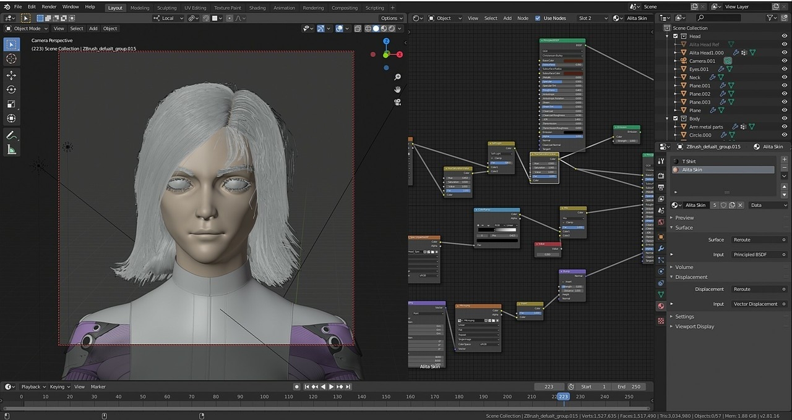Expand the Preview panel
Image resolution: width=792 pixels, height=420 pixels.
(x=684, y=217)
